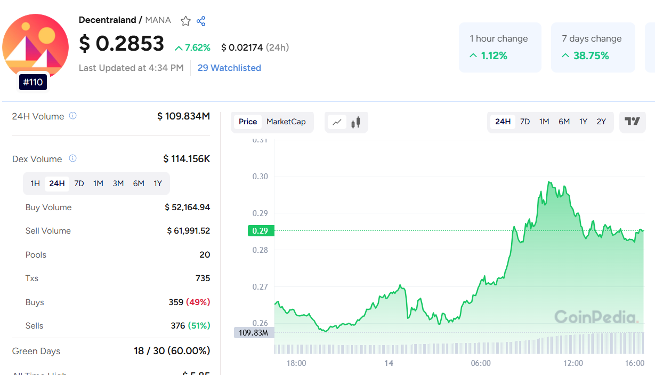Click Buys value 359 (49%)
This screenshot has width=655, height=375.
(x=189, y=302)
